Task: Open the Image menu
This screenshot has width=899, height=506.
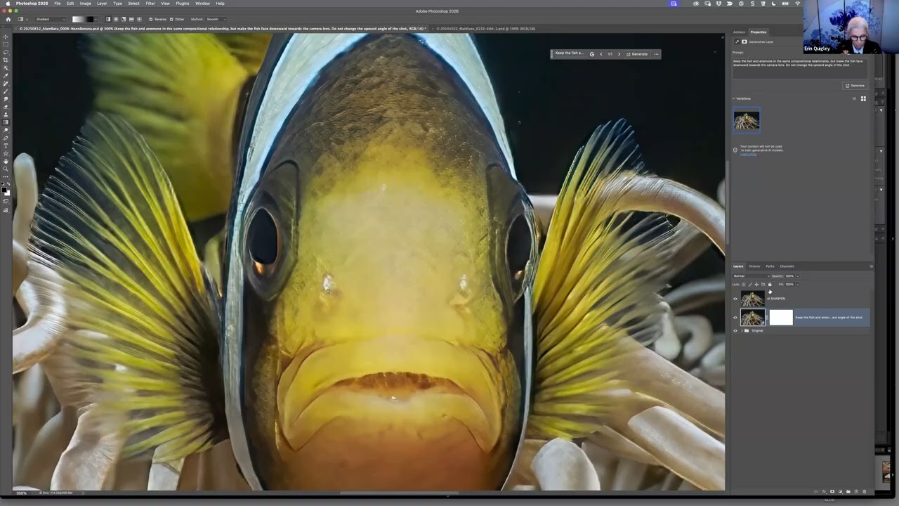Action: [85, 4]
